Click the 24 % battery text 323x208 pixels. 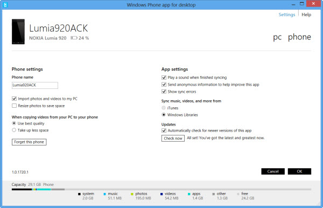point(84,38)
